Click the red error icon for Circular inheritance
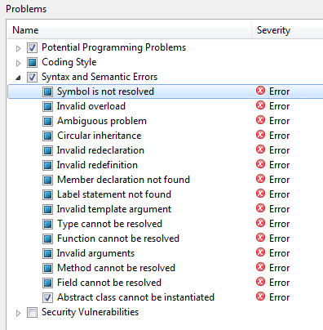Image resolution: width=323 pixels, height=330 pixels. [x=260, y=135]
